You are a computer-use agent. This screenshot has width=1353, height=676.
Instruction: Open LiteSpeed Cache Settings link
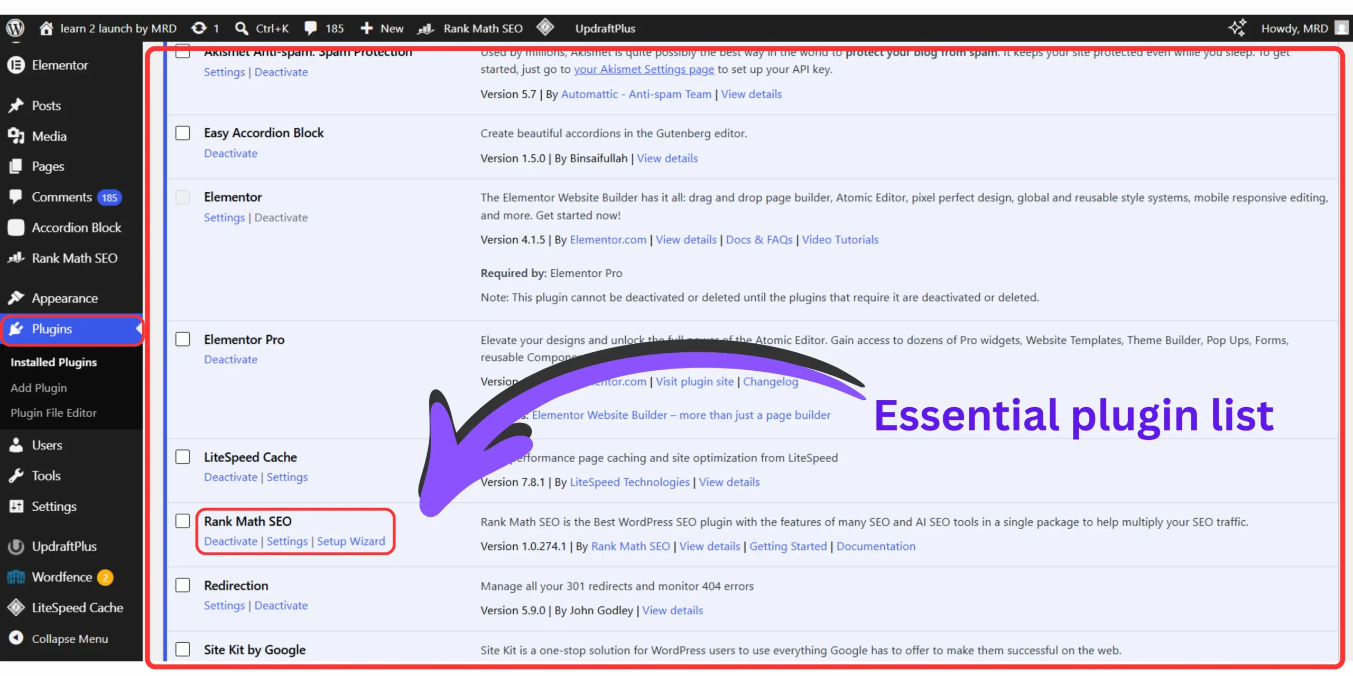coord(287,477)
